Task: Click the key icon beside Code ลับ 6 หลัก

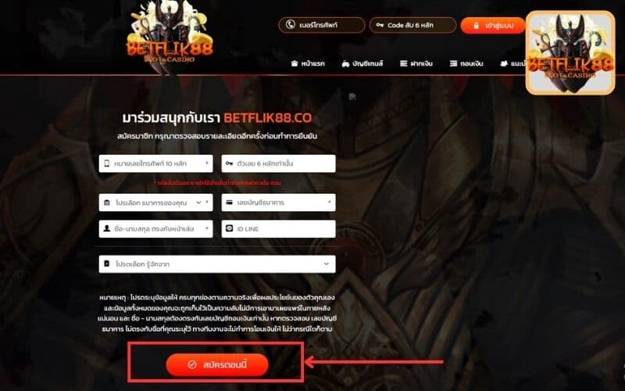Action: (380, 25)
